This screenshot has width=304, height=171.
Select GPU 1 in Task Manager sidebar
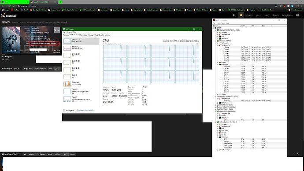pos(81,99)
